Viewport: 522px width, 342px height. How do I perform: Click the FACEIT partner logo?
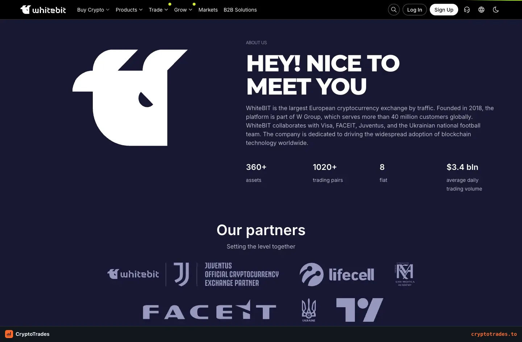pyautogui.click(x=210, y=310)
